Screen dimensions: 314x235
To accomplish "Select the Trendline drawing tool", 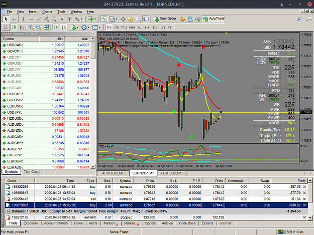I will pos(39,19).
